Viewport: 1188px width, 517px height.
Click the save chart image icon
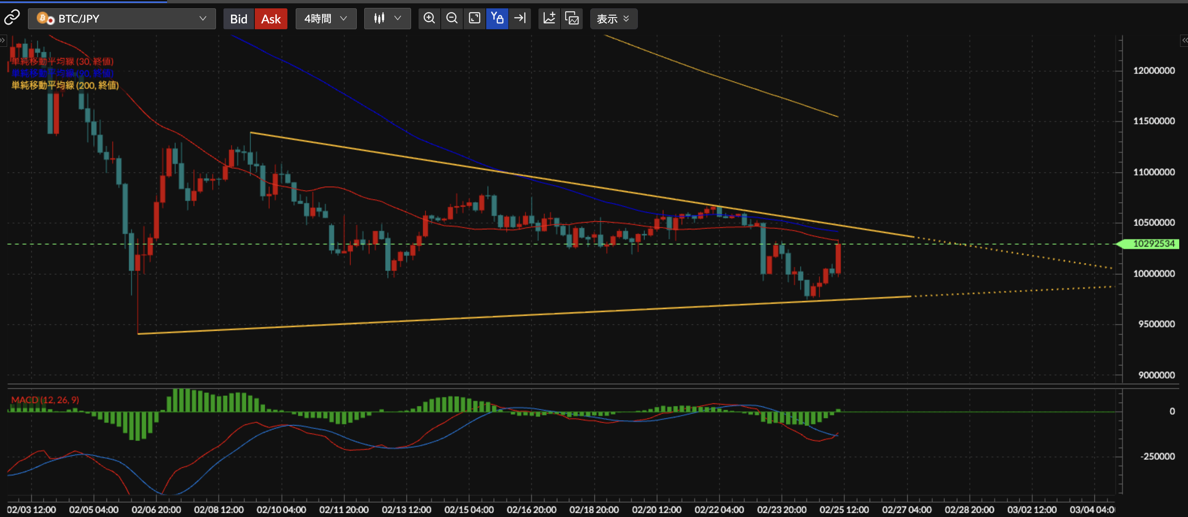point(572,18)
